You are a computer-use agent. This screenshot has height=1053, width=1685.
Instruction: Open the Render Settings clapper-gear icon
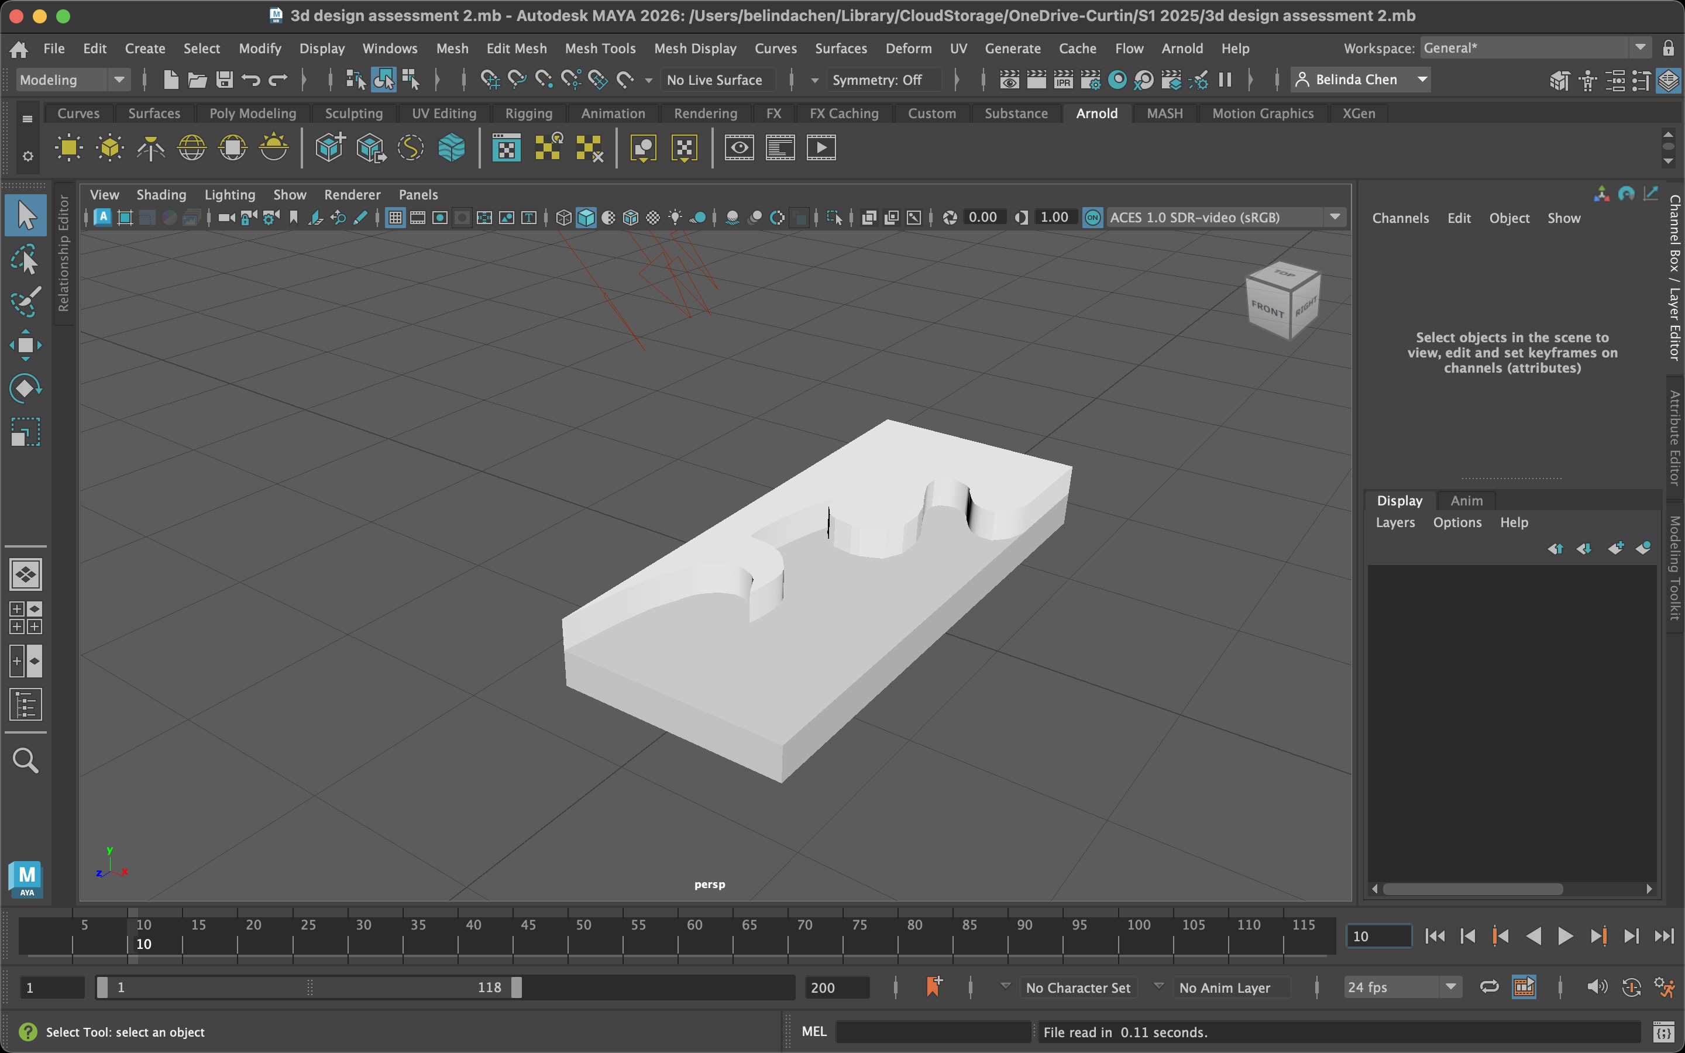1091,80
